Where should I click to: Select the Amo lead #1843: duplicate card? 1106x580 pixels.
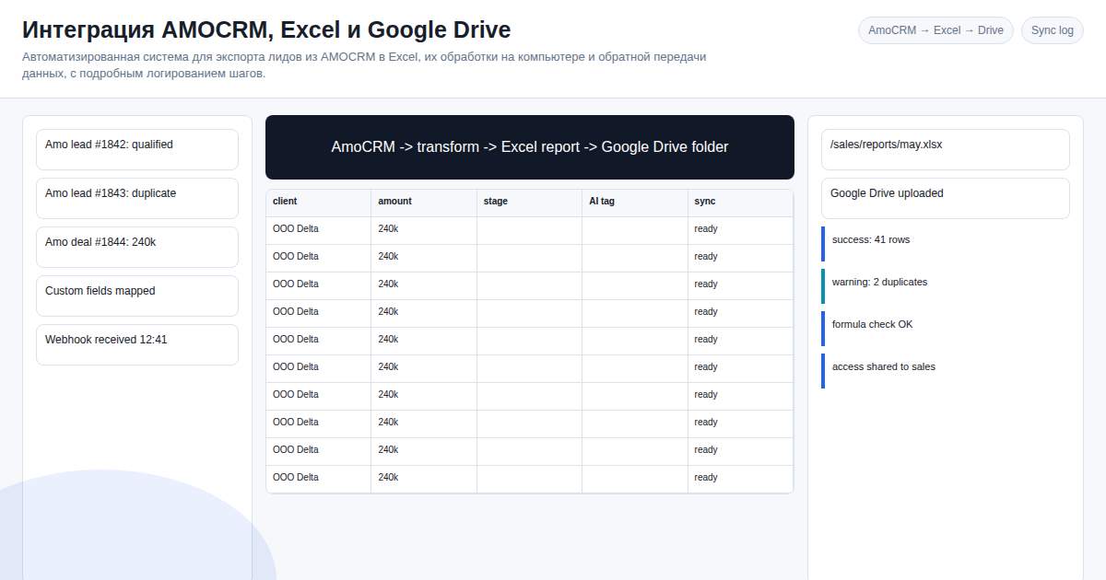[137, 198]
